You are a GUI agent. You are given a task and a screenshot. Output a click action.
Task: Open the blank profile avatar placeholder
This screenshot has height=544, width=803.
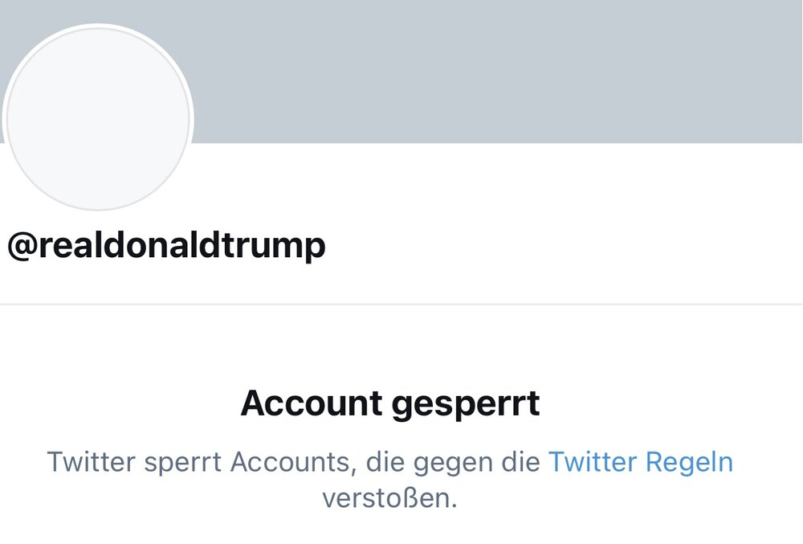98,118
